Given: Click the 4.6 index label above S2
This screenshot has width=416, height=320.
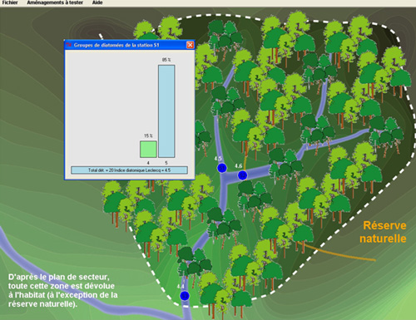Looking at the screenshot, I should [x=239, y=165].
